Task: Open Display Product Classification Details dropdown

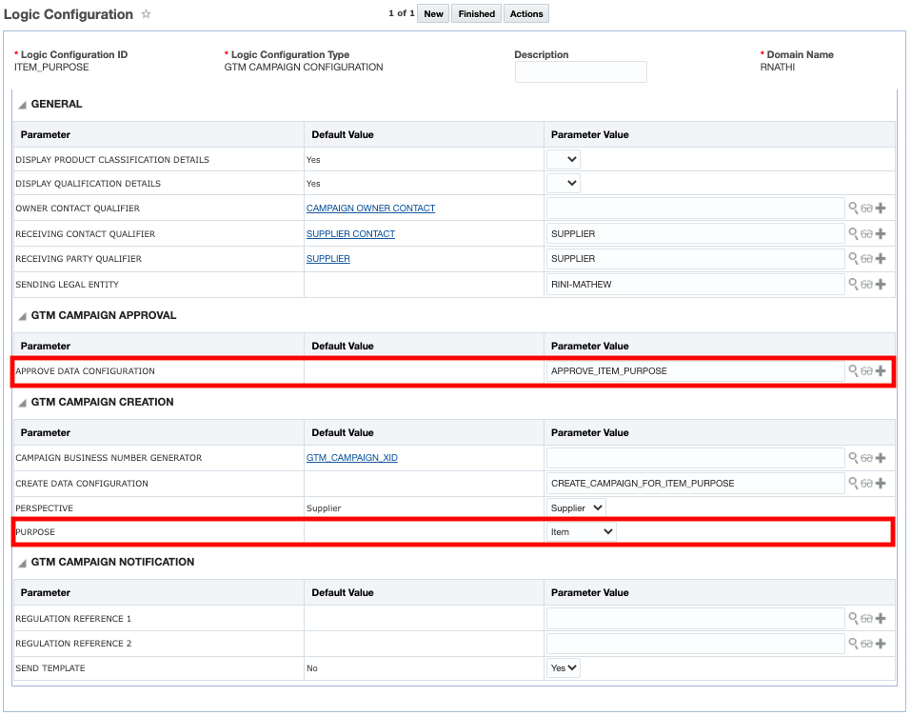Action: [x=563, y=159]
